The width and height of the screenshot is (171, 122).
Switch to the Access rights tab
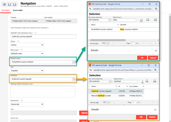coord(18,10)
